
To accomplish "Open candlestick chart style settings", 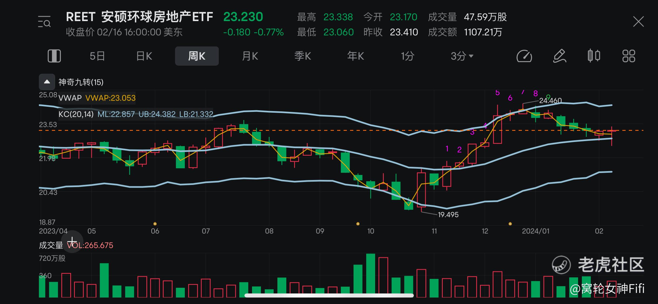I will click(594, 56).
